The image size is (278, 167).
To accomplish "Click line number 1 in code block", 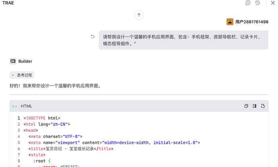I will click(x=19, y=118).
